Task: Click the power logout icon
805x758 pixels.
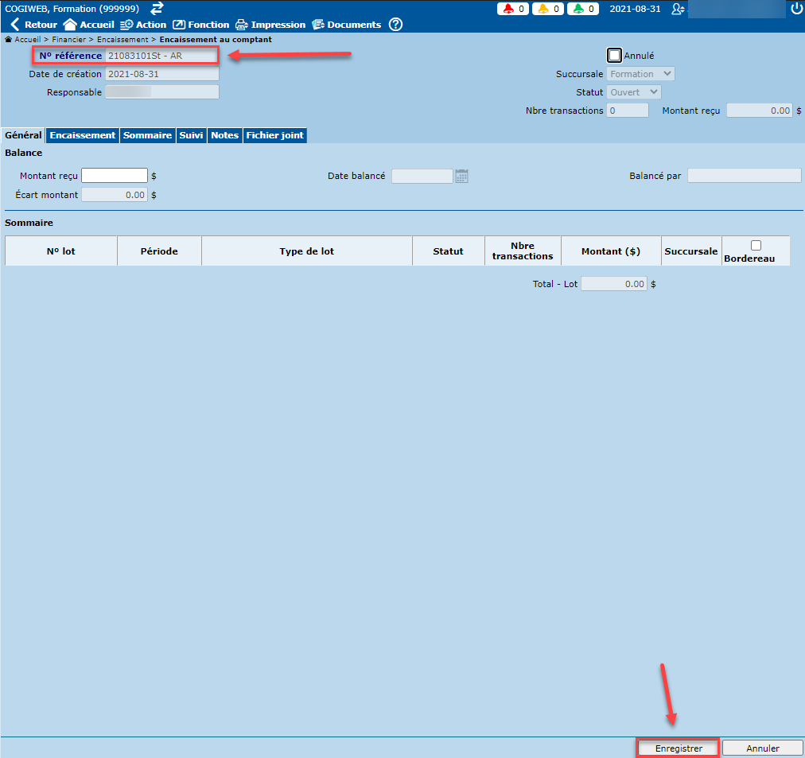Action: [x=796, y=9]
